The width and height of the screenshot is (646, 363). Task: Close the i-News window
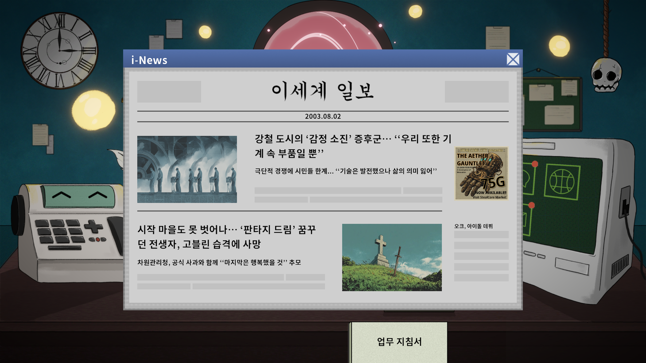(x=513, y=59)
